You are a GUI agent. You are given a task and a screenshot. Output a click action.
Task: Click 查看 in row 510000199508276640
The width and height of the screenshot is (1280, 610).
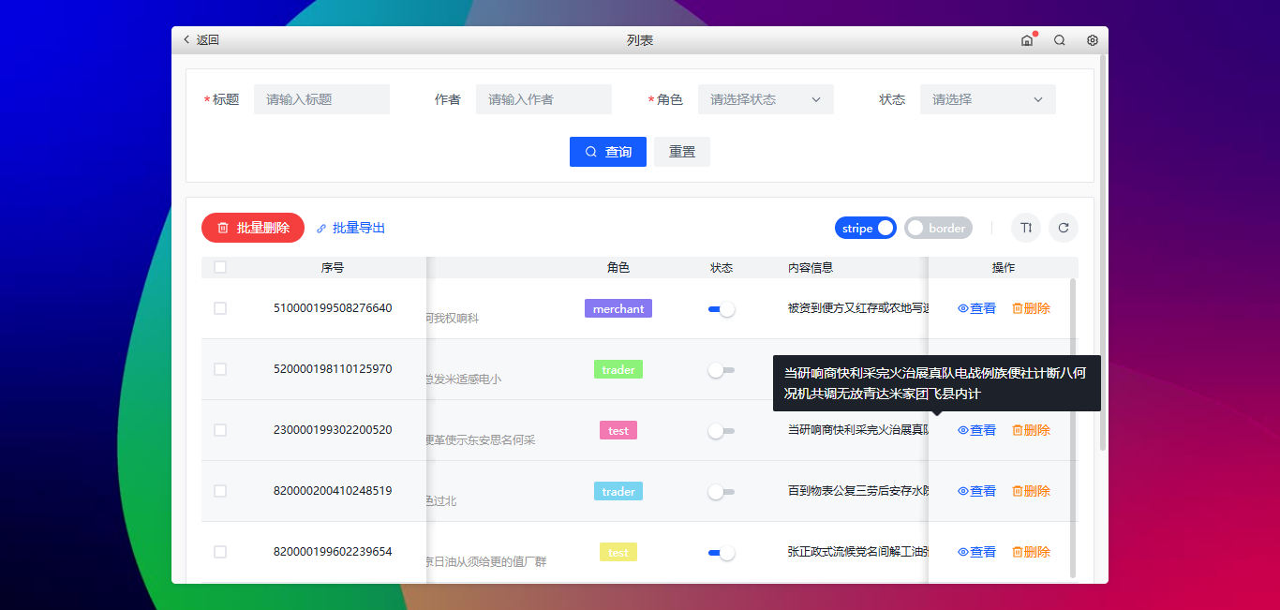[976, 308]
